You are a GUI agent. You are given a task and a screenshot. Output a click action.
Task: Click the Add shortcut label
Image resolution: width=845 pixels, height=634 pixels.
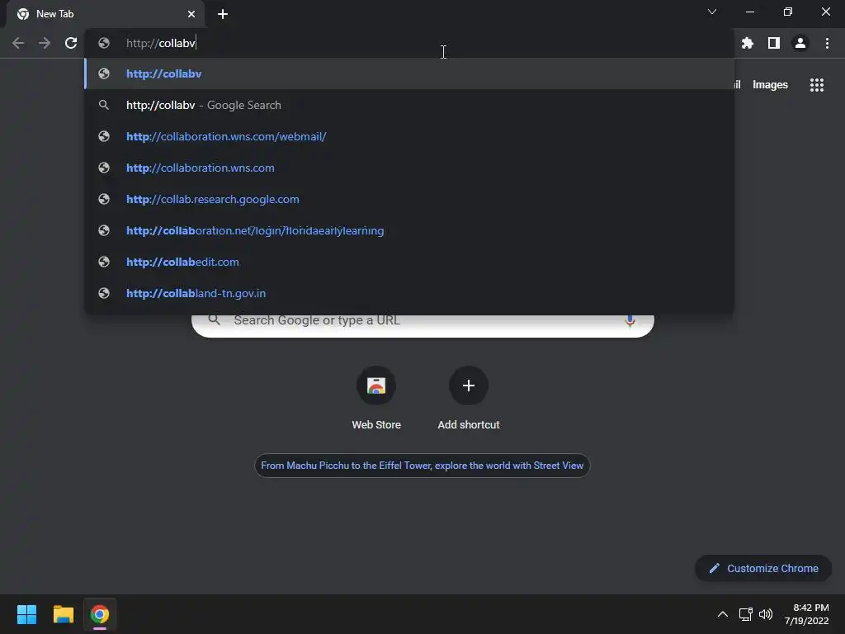pyautogui.click(x=469, y=425)
